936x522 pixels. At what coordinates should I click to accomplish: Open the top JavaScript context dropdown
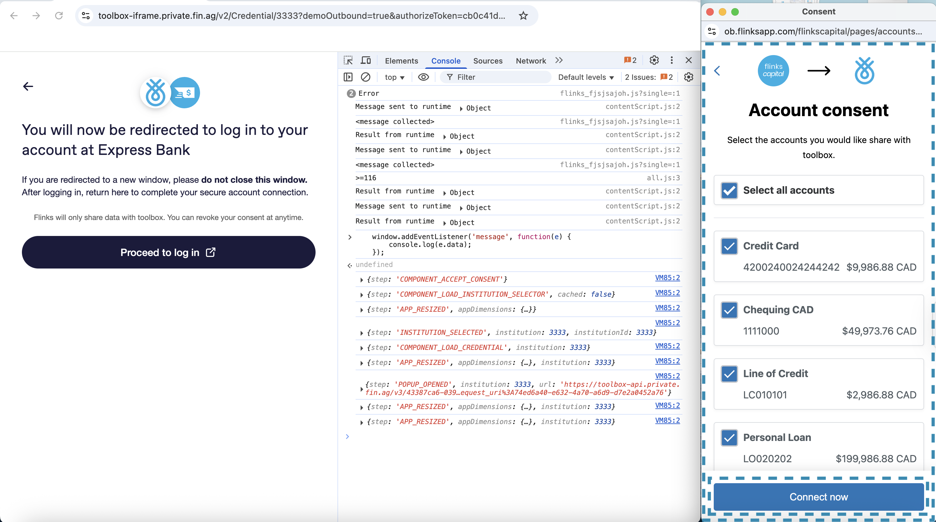[x=395, y=77]
